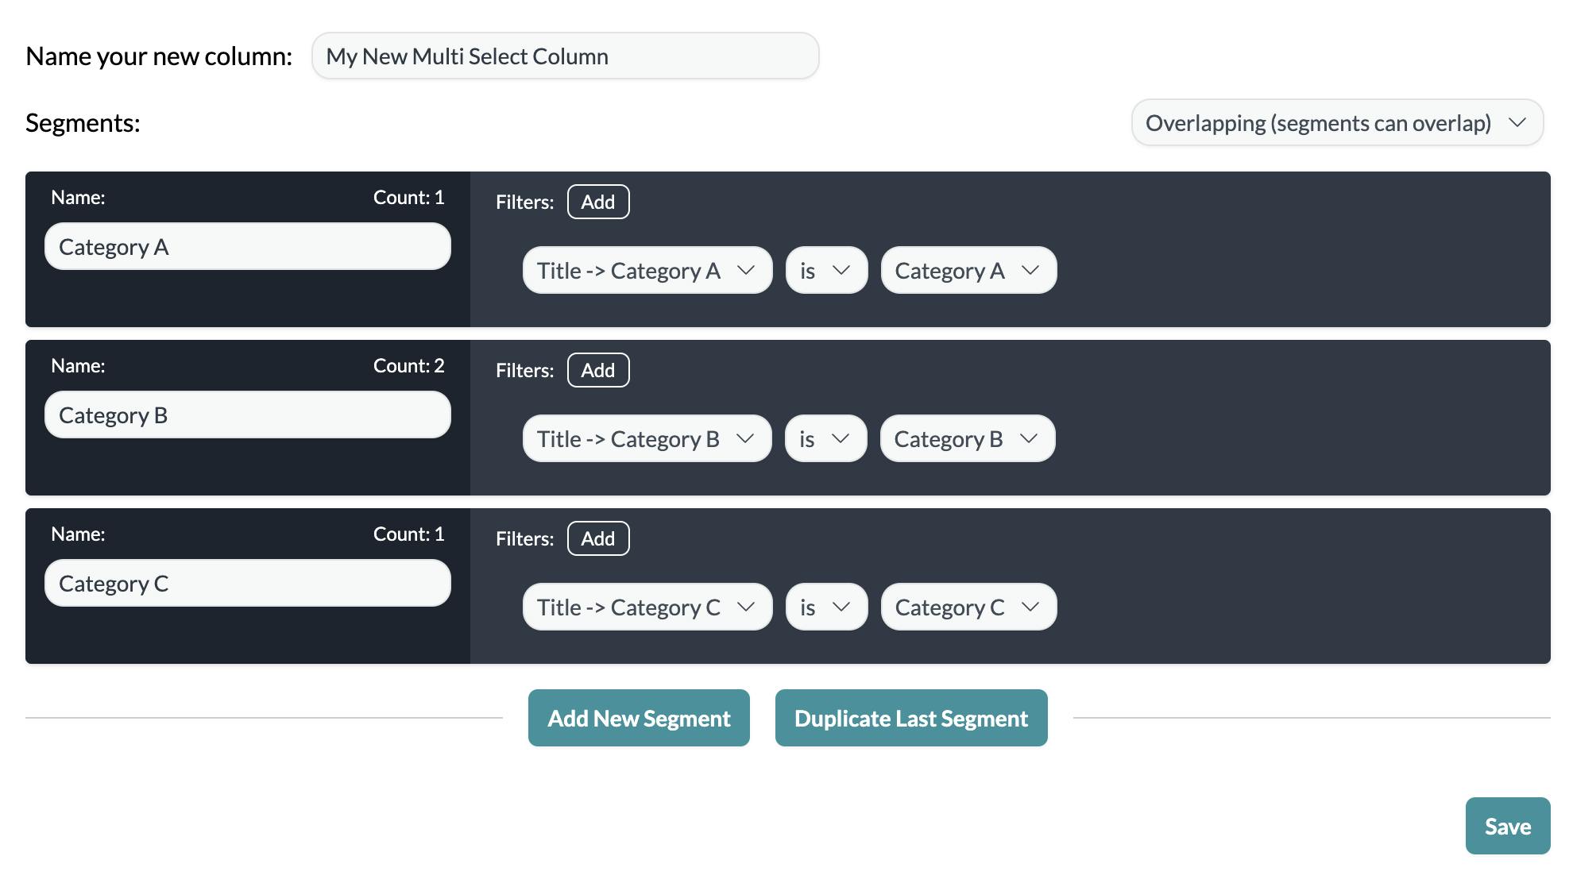Open the 'is' operator dropdown for Category C filter

pos(825,606)
